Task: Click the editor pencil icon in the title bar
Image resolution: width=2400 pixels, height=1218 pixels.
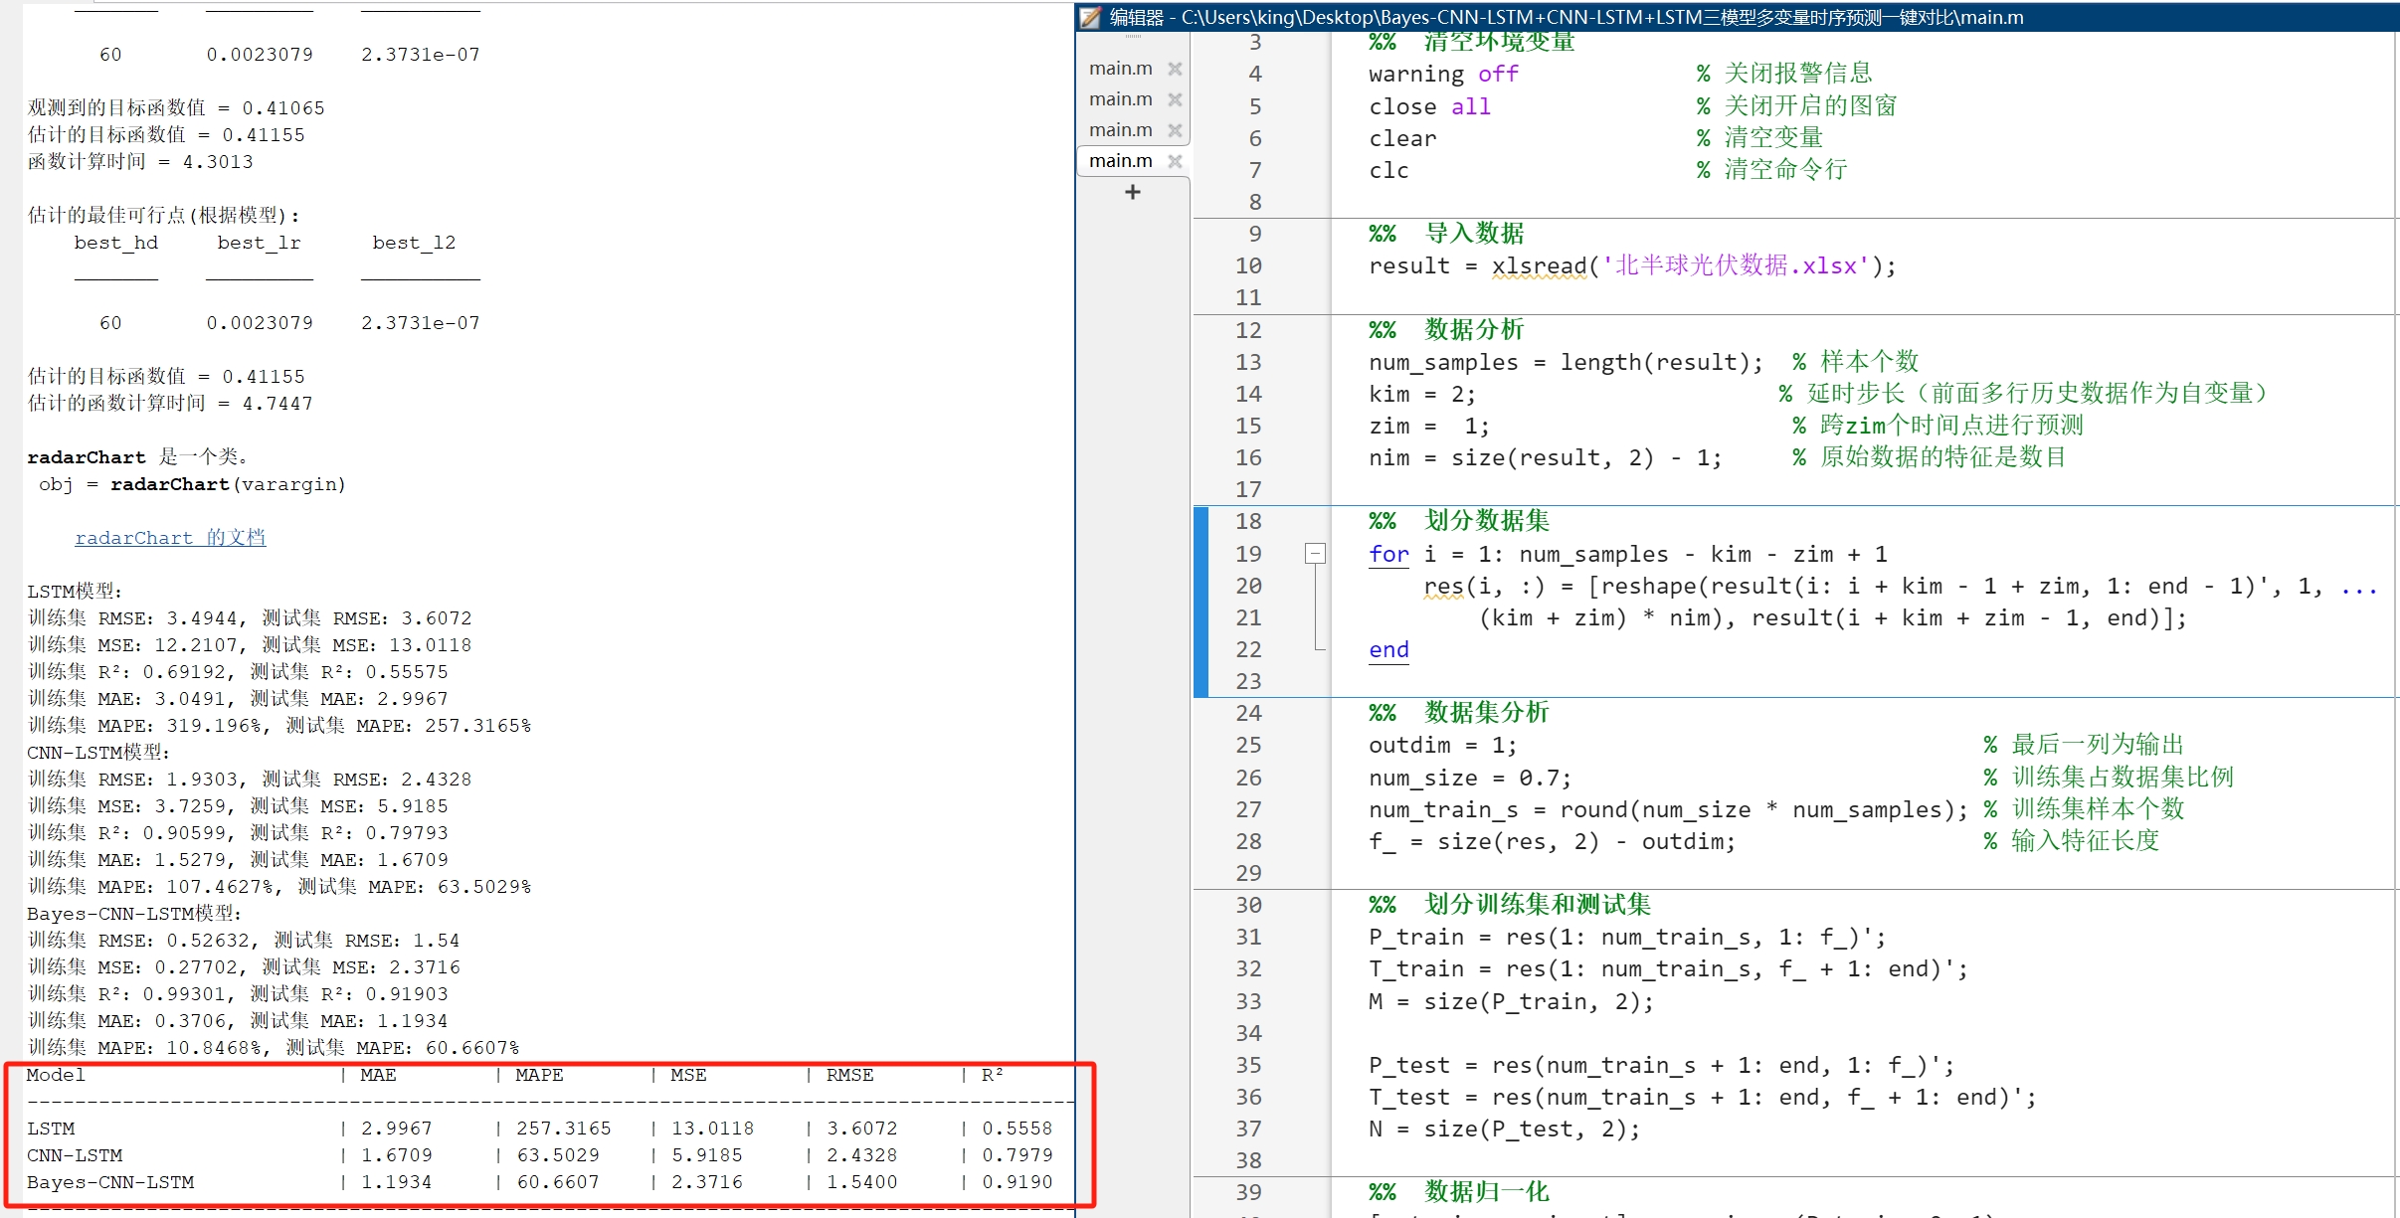Action: pos(1091,17)
